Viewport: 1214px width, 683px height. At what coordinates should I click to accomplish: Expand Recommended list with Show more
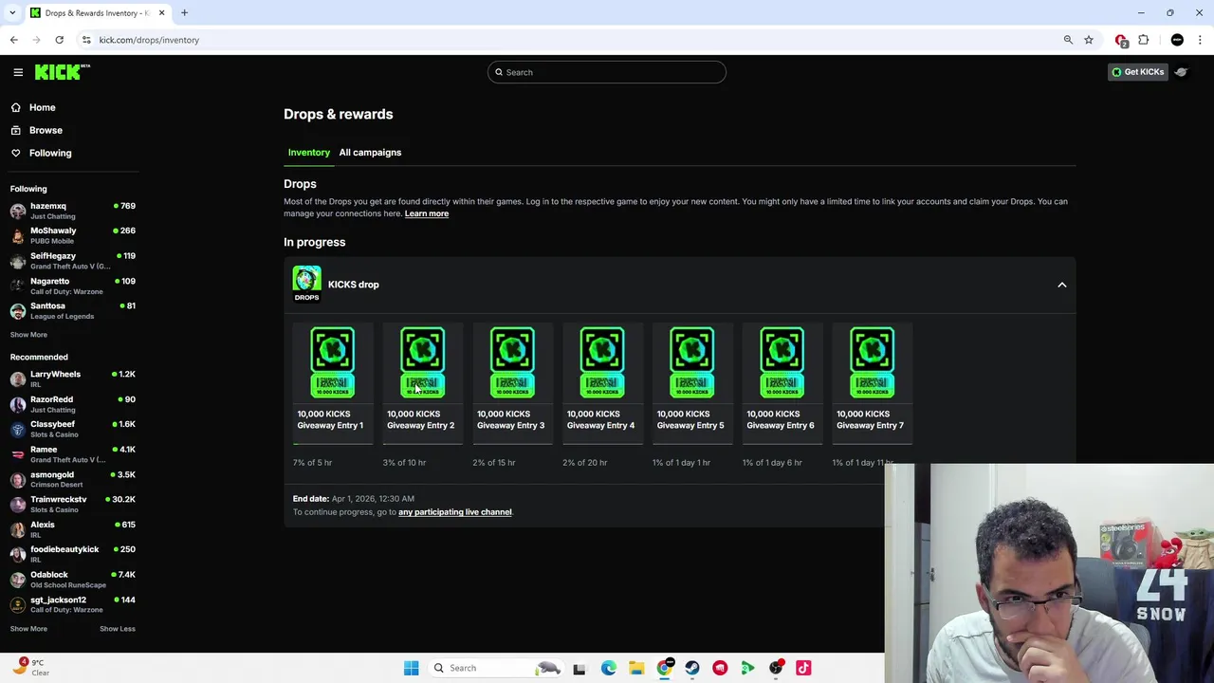(28, 629)
